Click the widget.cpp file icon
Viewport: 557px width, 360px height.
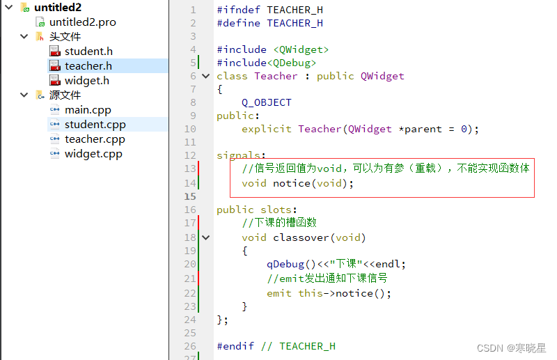coord(55,153)
